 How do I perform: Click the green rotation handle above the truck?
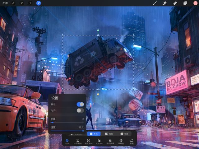98,30
